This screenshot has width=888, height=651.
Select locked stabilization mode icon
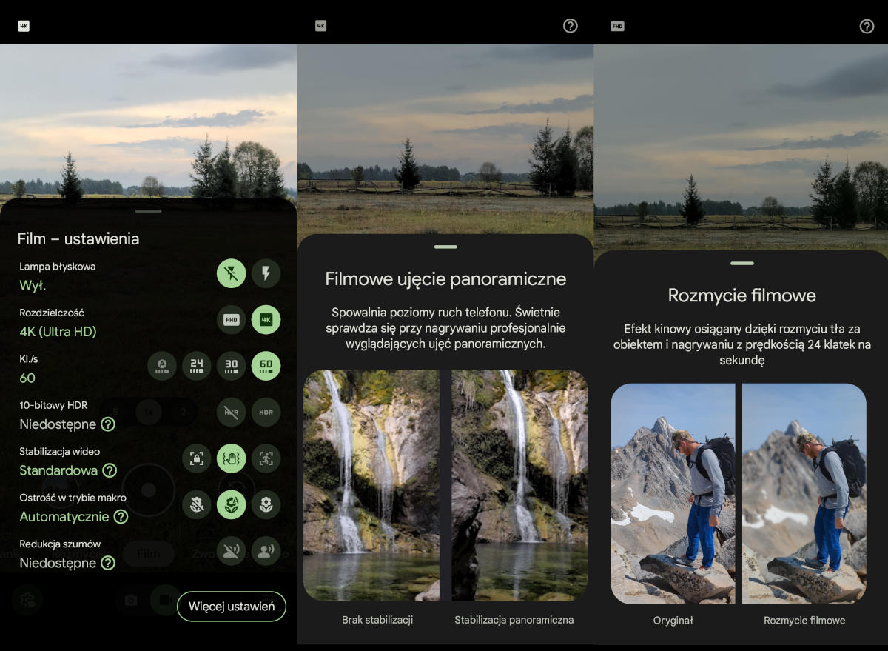point(197,458)
